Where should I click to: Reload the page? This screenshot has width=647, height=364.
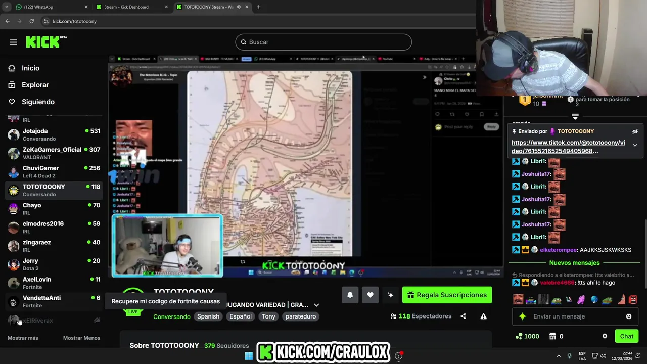pos(31,21)
